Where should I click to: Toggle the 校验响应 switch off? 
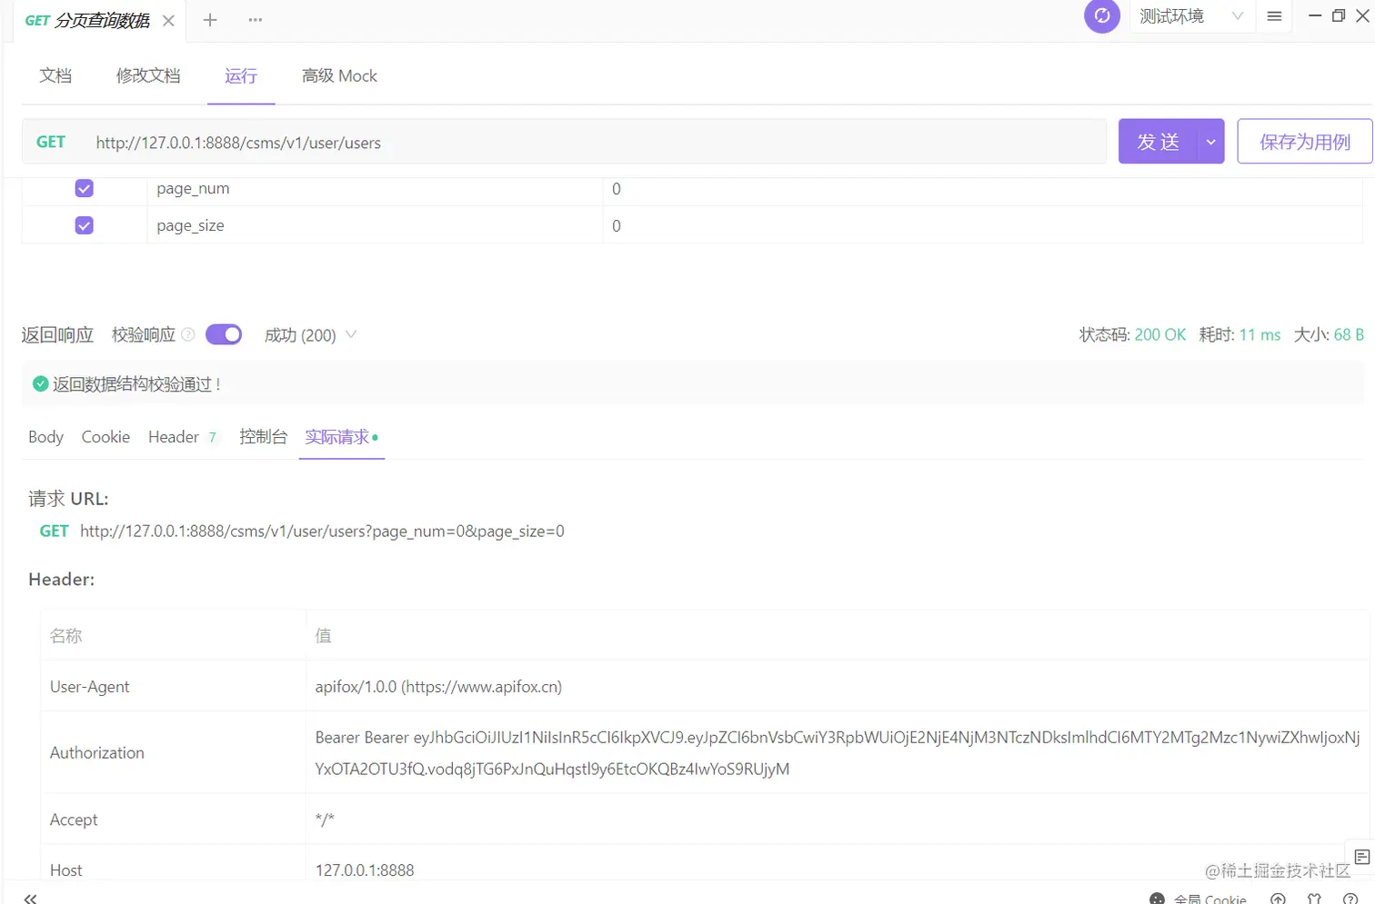pos(224,334)
